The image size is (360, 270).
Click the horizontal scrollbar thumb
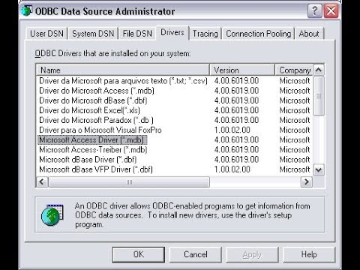pyautogui.click(x=129, y=181)
